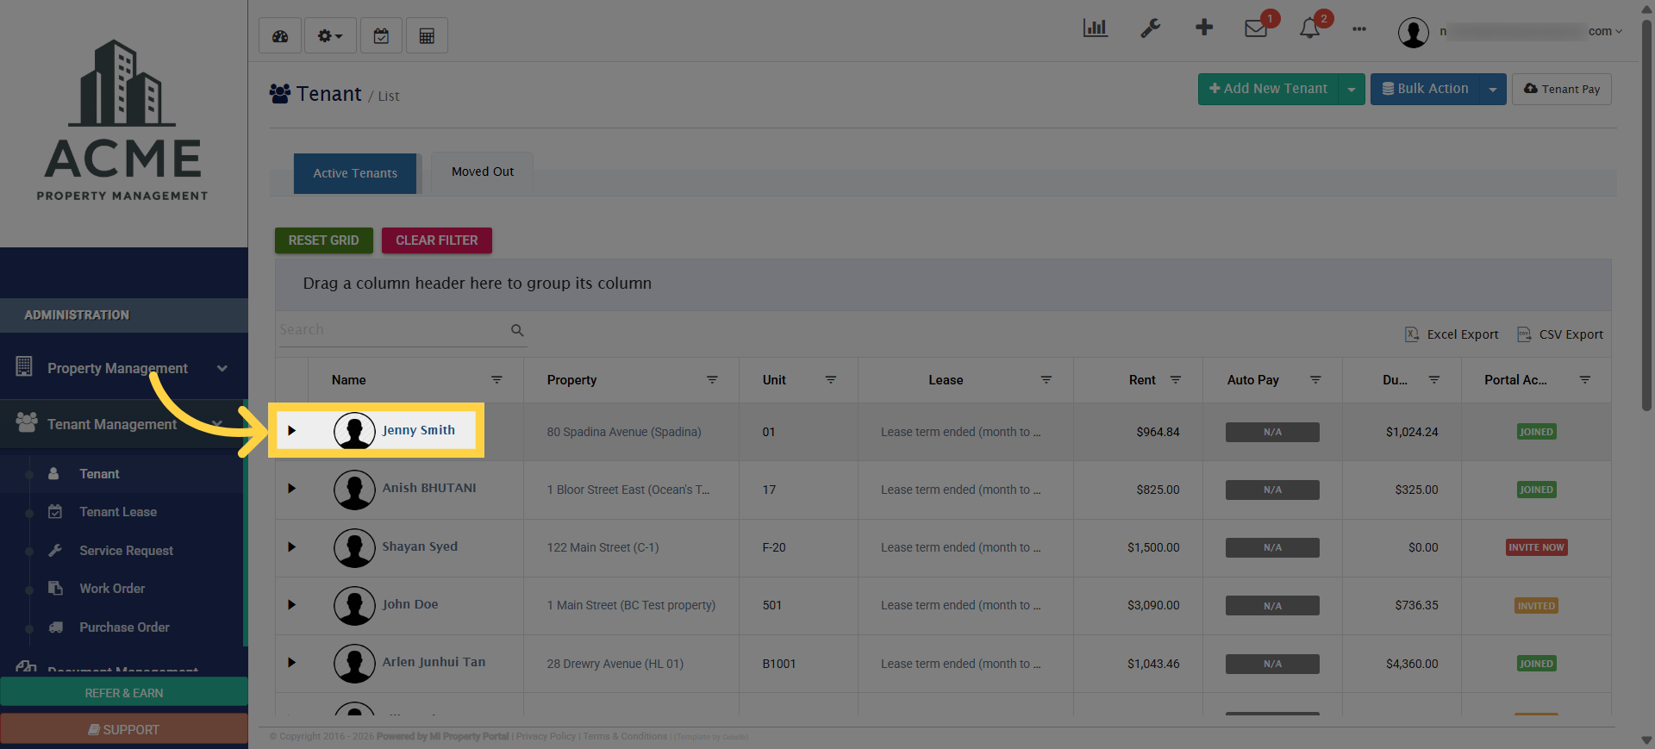The height and width of the screenshot is (749, 1655).
Task: Click the 80 Spadina Avenue property cell
Action: coord(624,432)
